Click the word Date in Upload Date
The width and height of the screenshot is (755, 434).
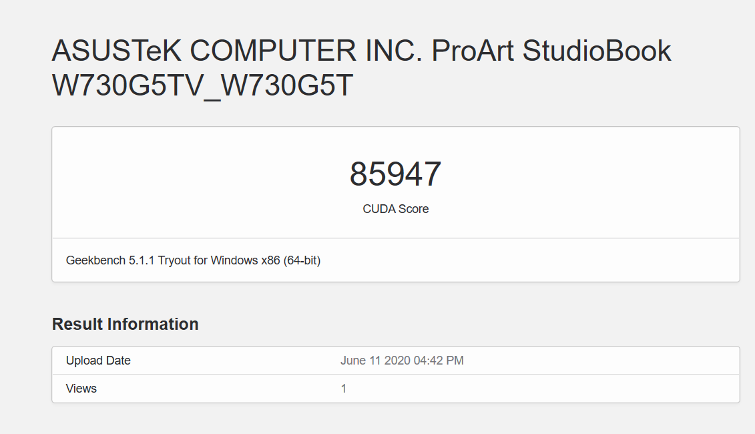point(118,361)
